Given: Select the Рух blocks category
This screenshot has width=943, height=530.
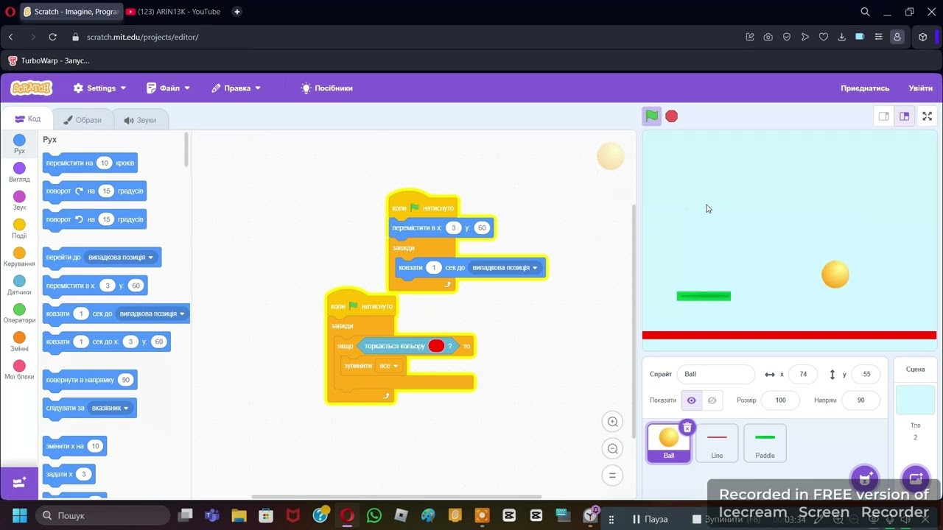Looking at the screenshot, I should [19, 144].
